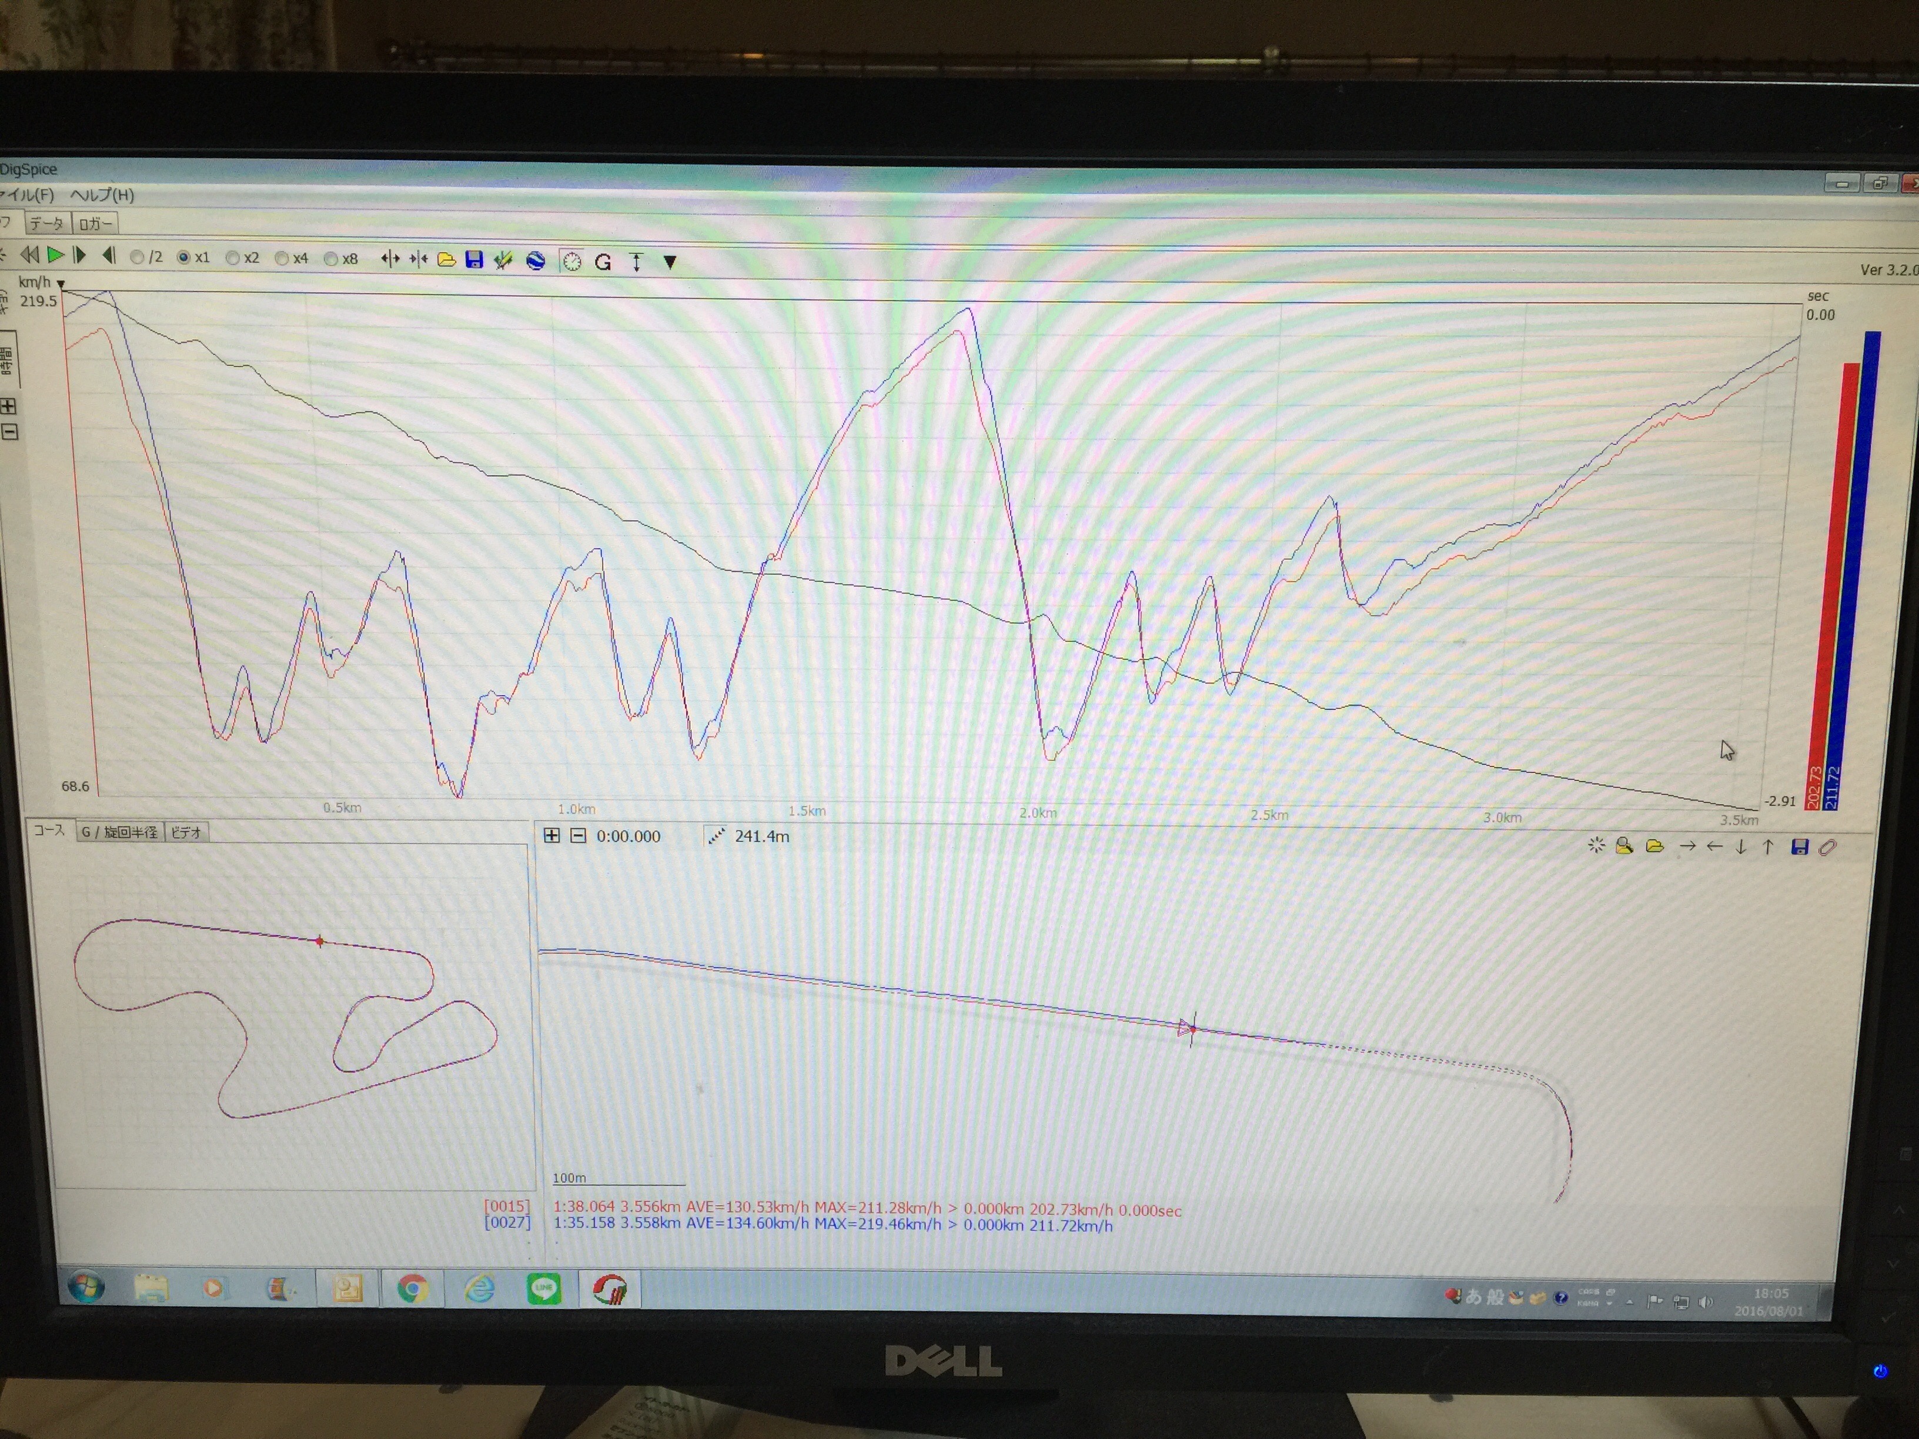
Task: Open the black triangle dropdown in toolbar
Action: [670, 262]
